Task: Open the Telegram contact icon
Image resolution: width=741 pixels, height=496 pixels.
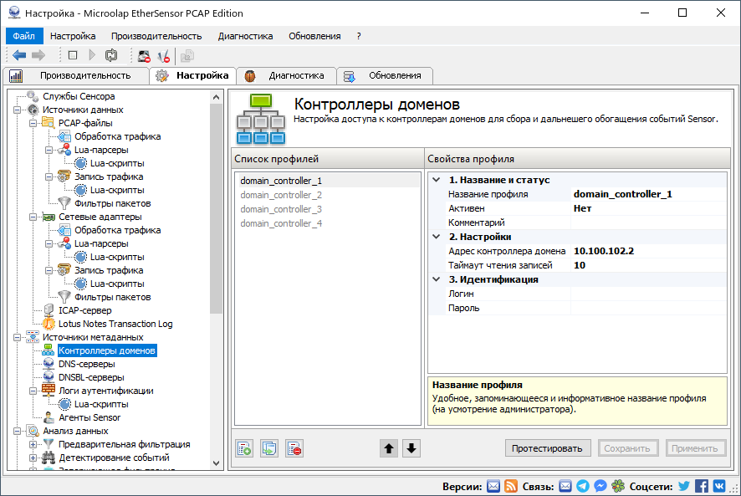Action: coord(583,483)
